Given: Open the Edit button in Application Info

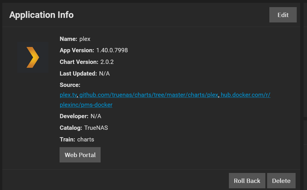Looking at the screenshot, I should tap(283, 15).
